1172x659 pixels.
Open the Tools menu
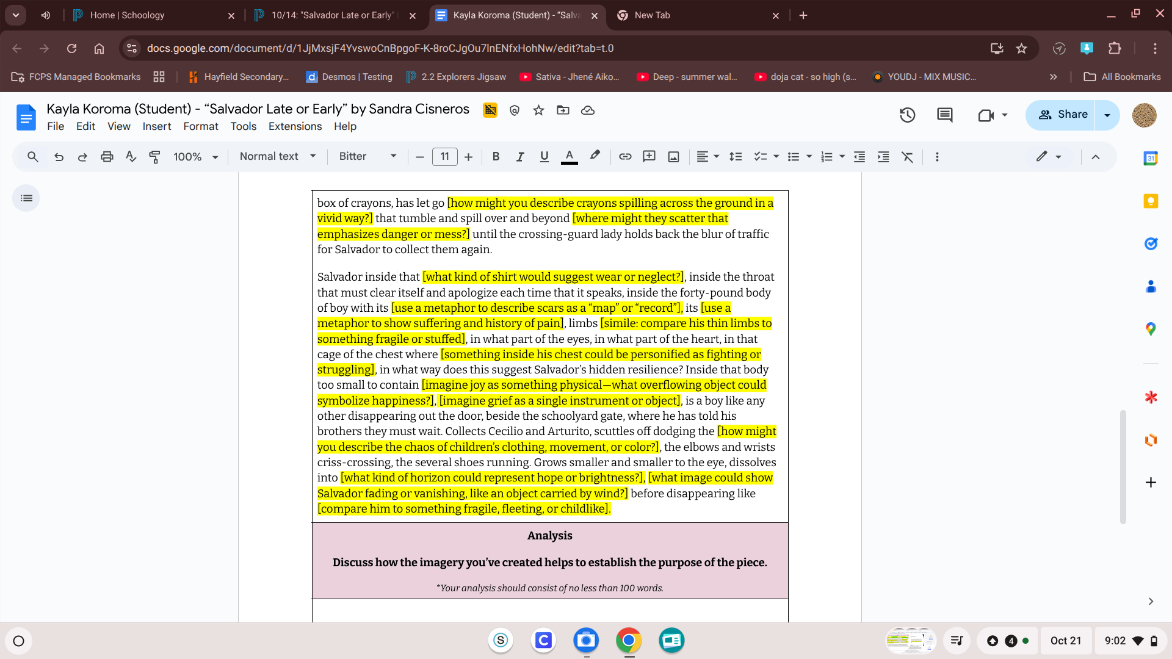(244, 126)
